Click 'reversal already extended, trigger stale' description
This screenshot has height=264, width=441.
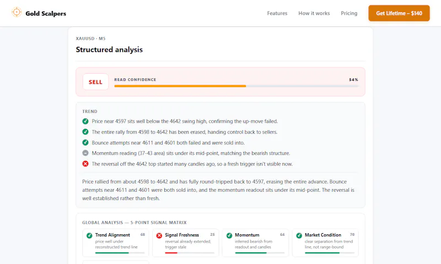coord(188,244)
